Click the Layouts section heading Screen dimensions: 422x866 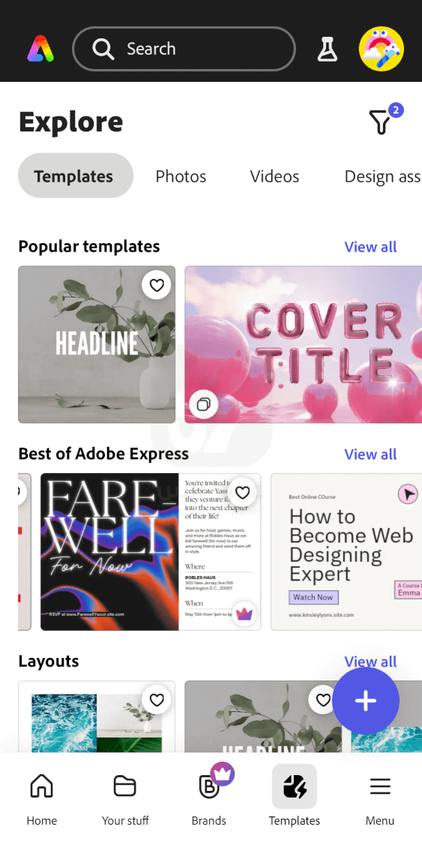(x=49, y=661)
